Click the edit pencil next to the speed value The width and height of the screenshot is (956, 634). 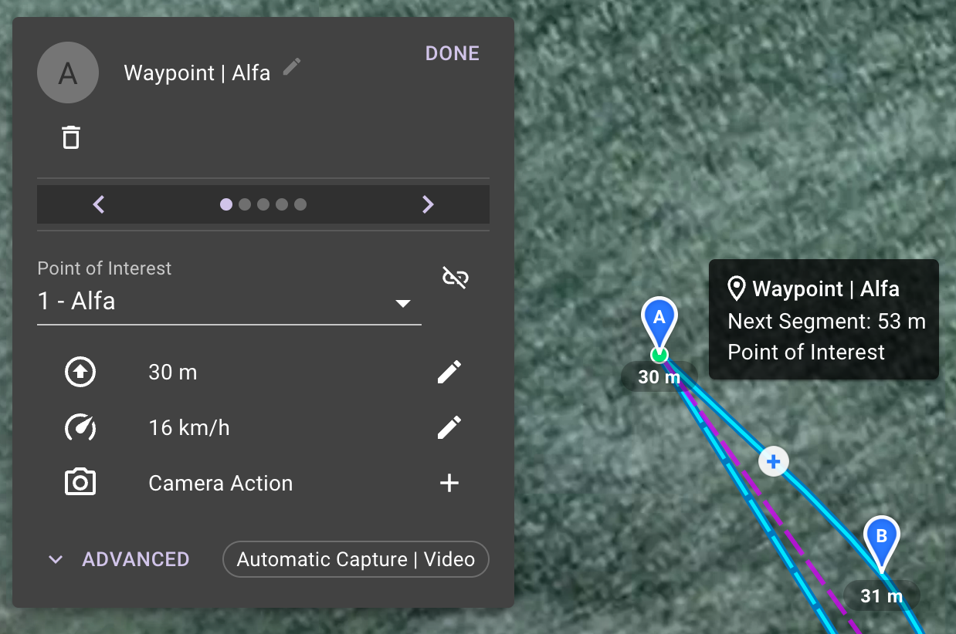tap(449, 427)
